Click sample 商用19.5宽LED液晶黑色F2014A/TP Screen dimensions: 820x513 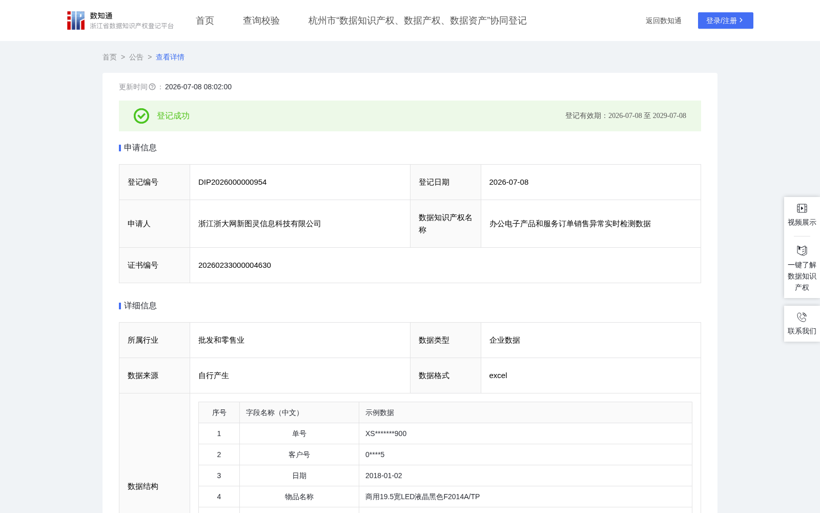[x=423, y=497]
